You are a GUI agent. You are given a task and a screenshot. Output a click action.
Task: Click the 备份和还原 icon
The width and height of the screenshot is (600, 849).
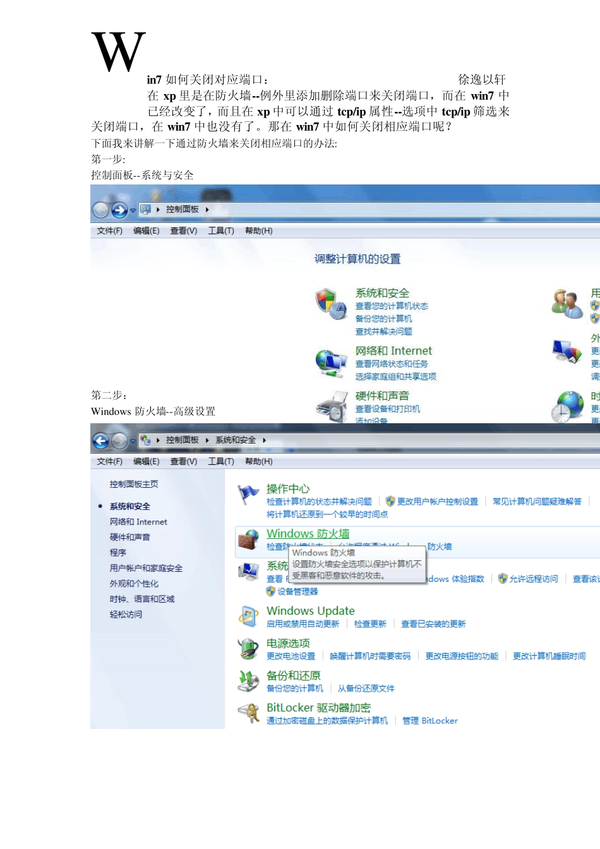(x=248, y=681)
